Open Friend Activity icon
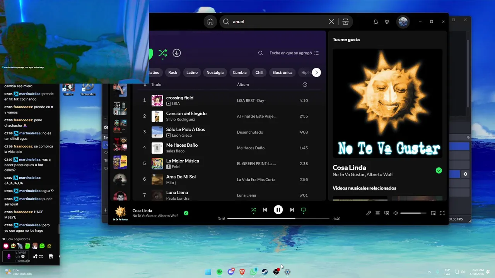This screenshot has width=495, height=278. click(387, 22)
